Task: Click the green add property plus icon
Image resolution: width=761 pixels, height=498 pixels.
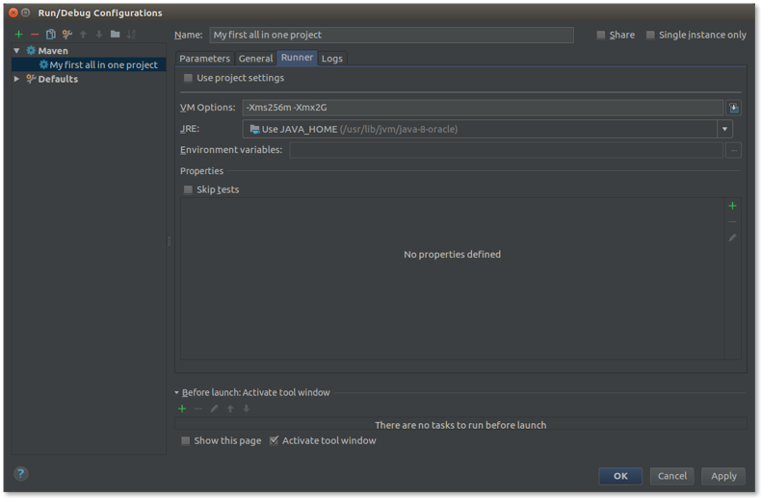Action: coord(732,206)
